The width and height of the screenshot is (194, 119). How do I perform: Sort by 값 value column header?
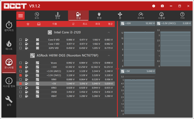[73, 24]
